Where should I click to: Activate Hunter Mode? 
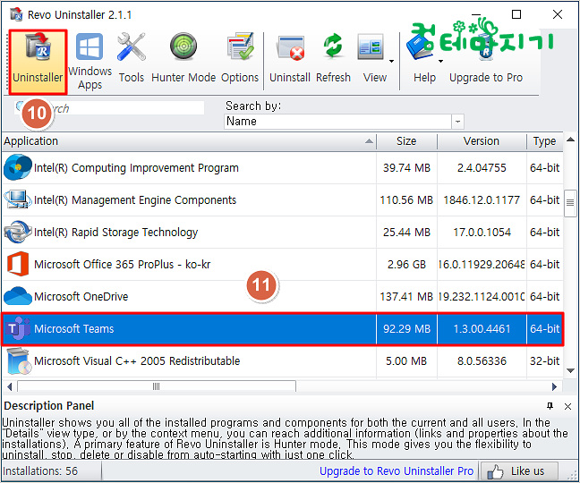coord(183,58)
